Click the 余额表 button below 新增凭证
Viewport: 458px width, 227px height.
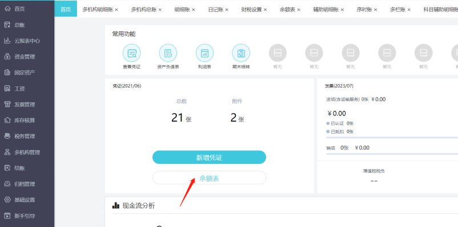tap(209, 178)
